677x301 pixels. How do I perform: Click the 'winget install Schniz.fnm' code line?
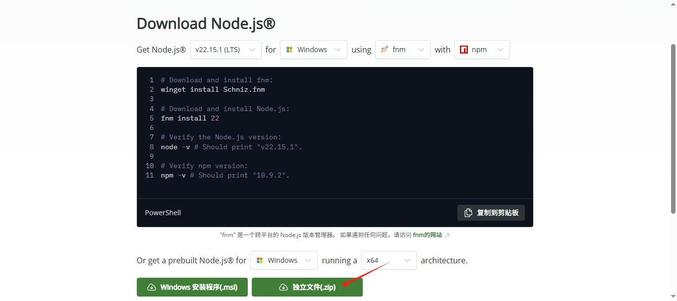(x=213, y=90)
